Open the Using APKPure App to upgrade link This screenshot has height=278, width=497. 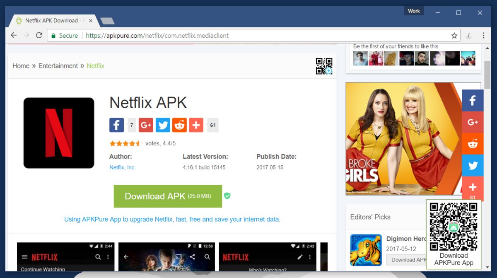tap(172, 219)
